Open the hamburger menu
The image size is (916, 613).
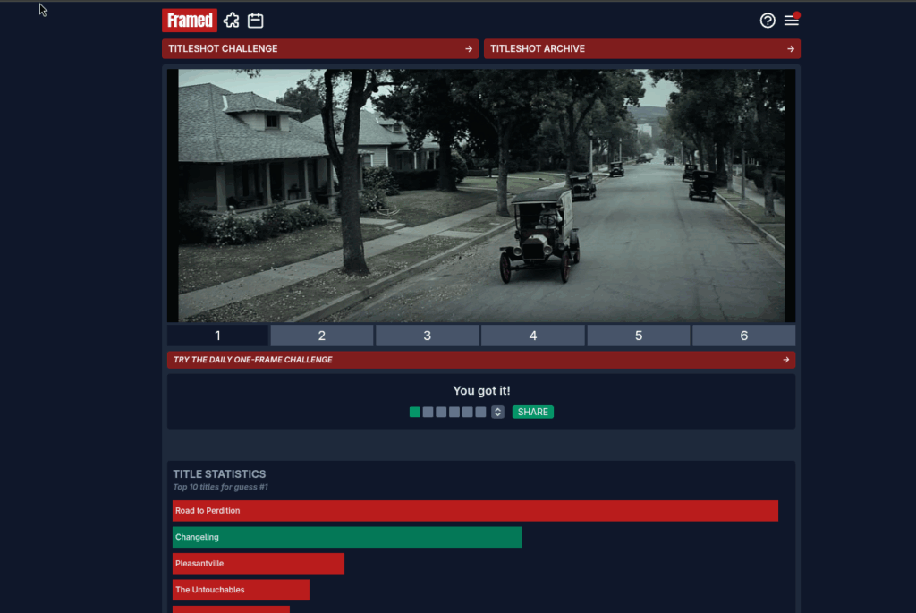tap(791, 21)
